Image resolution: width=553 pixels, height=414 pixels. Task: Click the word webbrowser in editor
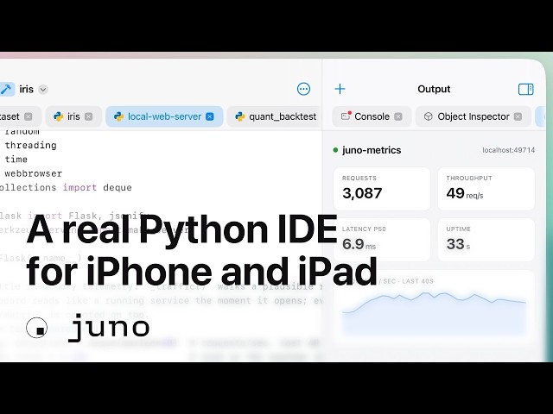click(x=34, y=173)
